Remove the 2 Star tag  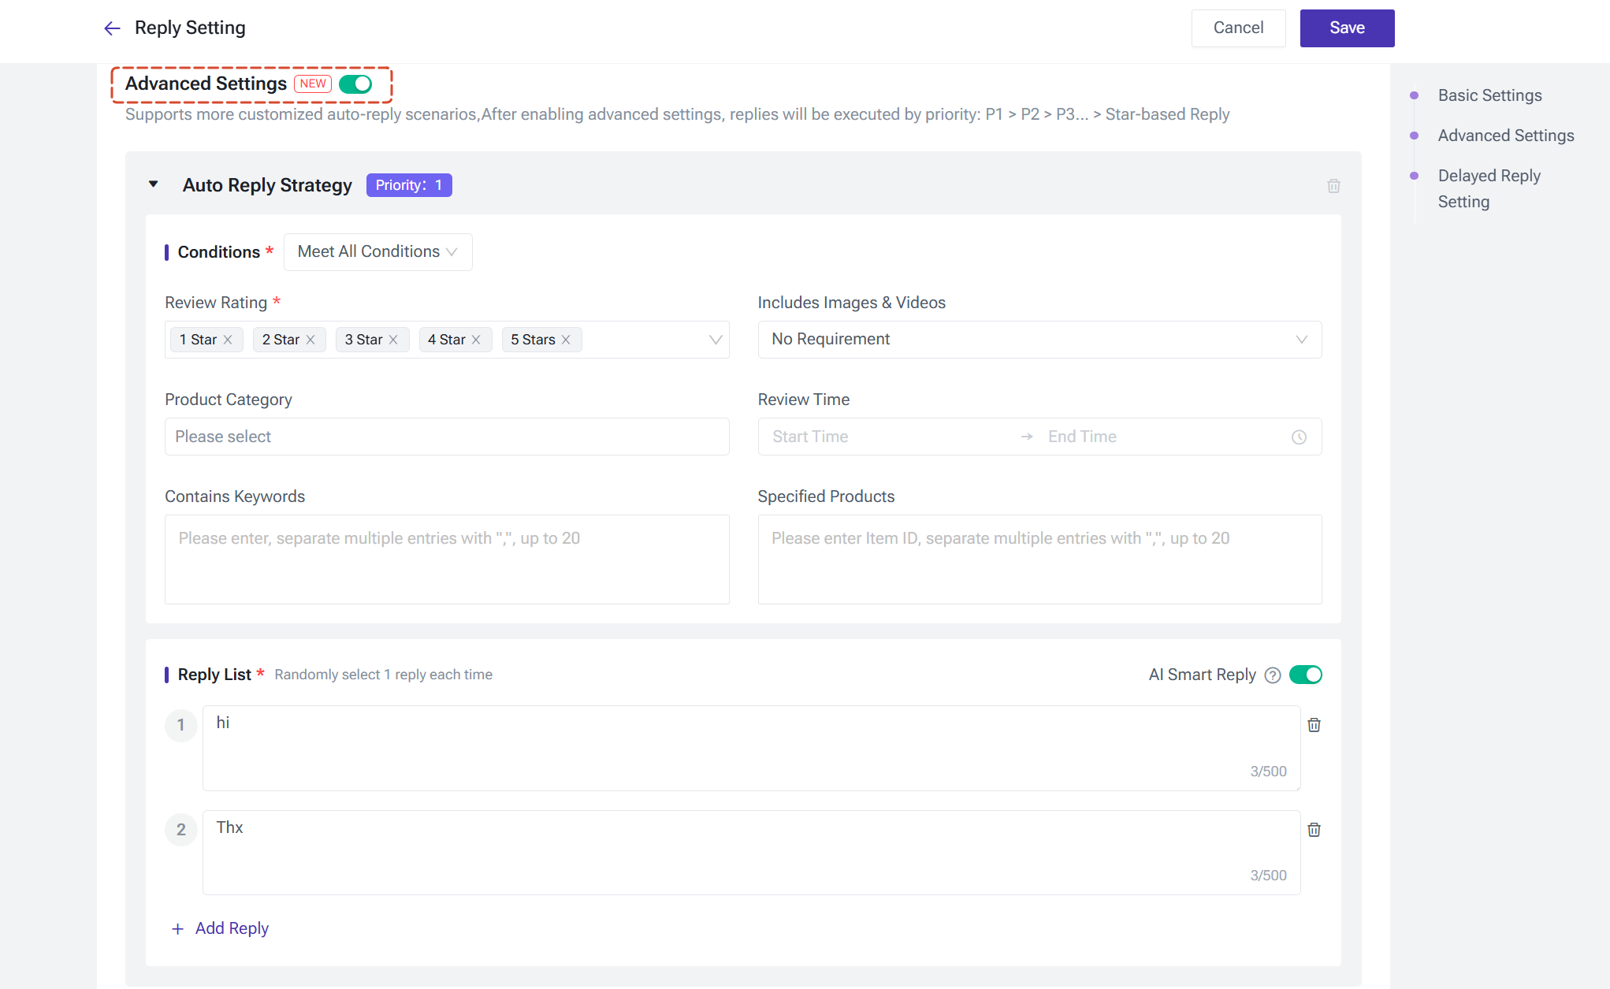click(310, 340)
